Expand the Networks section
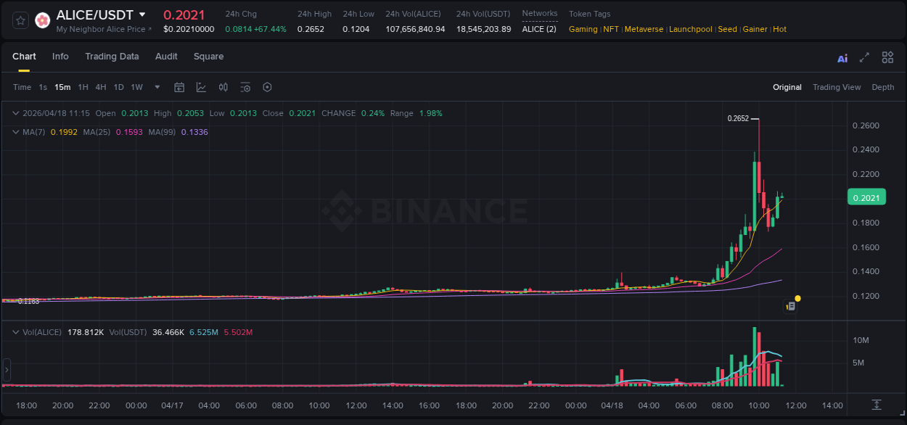Image resolution: width=907 pixels, height=425 pixels. [x=539, y=13]
